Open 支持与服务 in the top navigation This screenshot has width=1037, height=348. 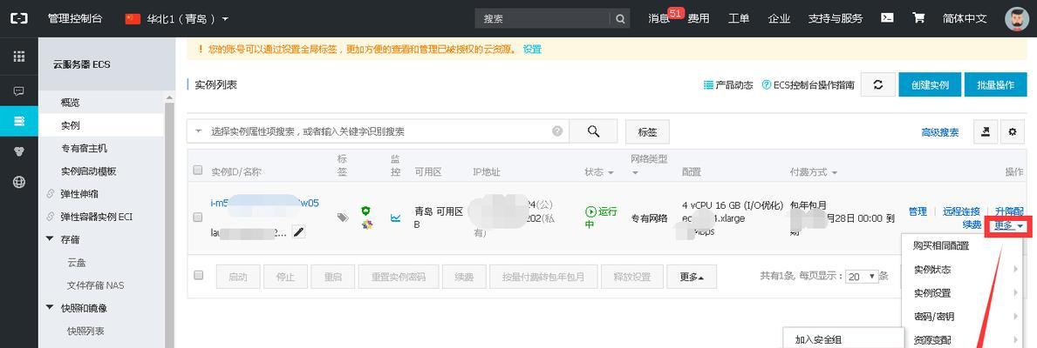(x=836, y=18)
